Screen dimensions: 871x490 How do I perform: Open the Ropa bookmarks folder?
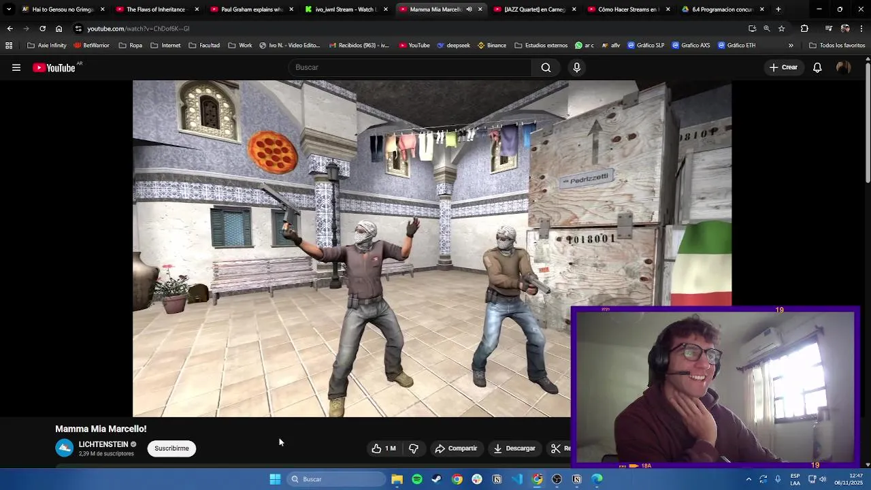131,46
